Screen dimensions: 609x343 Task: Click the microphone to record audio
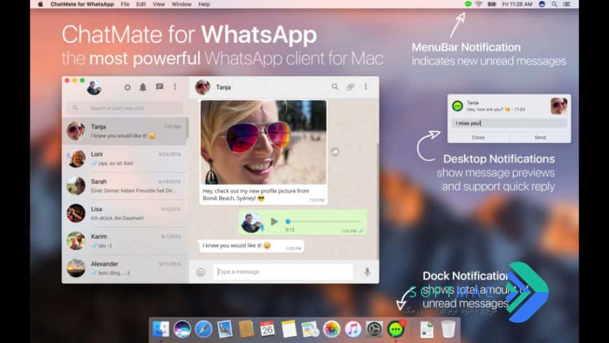pos(367,272)
